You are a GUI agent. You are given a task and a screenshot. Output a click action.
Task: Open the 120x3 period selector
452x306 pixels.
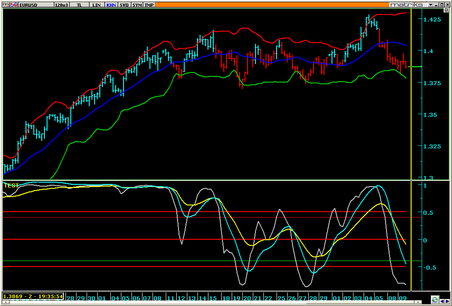tap(62, 5)
